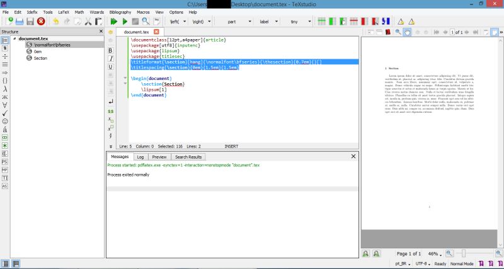Screen dimensions: 504x269
Task: Toggle the highlighted PDF page-fit view button
Action: tap(495, 32)
